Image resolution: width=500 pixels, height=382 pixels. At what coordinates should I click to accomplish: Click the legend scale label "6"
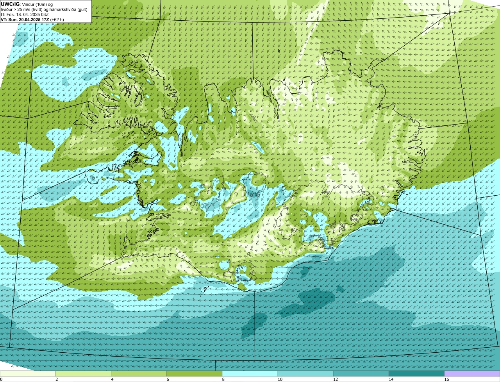coord(168,379)
